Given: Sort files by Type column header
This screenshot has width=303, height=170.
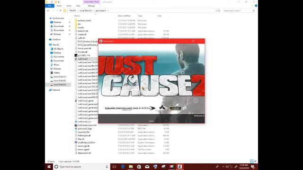Looking at the screenshot, I should point(140,16).
